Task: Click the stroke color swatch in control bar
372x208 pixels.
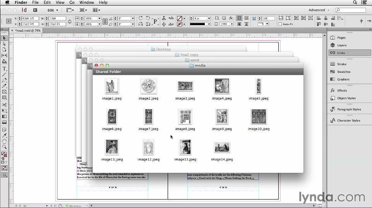Action: click(179, 24)
